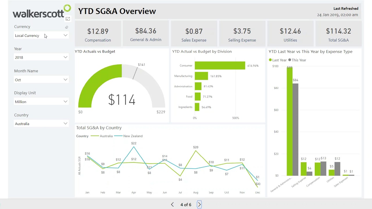372x209 pixels.
Task: Click the gray Utilities $12 bar
Action: [337, 169]
